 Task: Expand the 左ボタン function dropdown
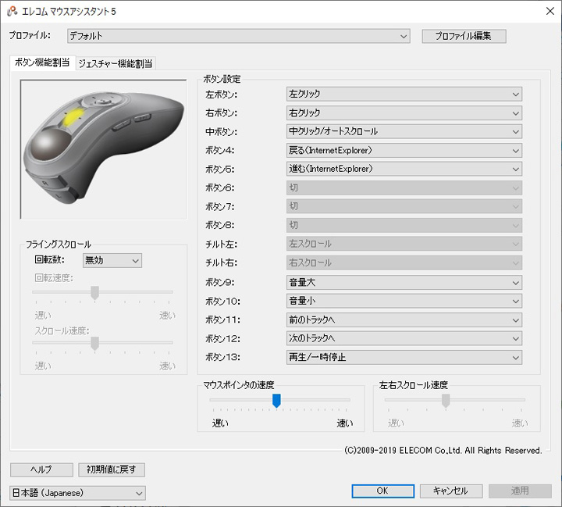(404, 94)
